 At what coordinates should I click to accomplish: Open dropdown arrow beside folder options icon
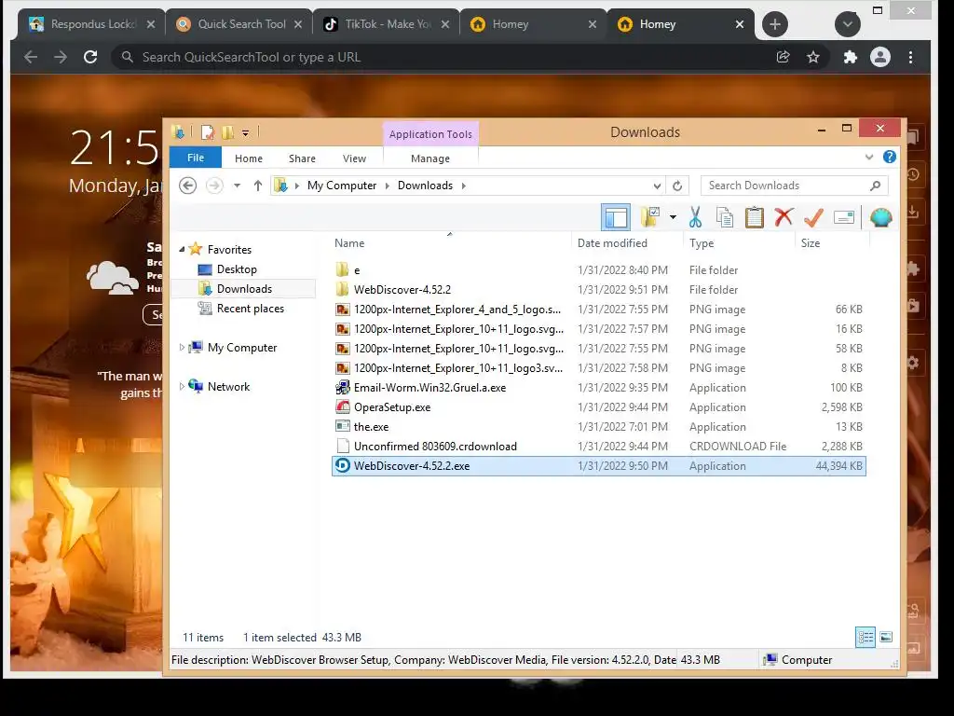tap(673, 216)
